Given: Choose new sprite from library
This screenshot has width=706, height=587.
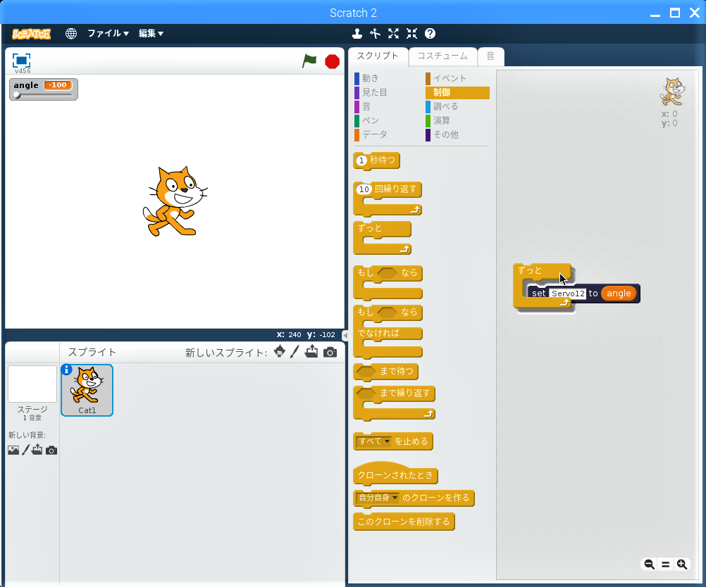Looking at the screenshot, I should [x=279, y=352].
